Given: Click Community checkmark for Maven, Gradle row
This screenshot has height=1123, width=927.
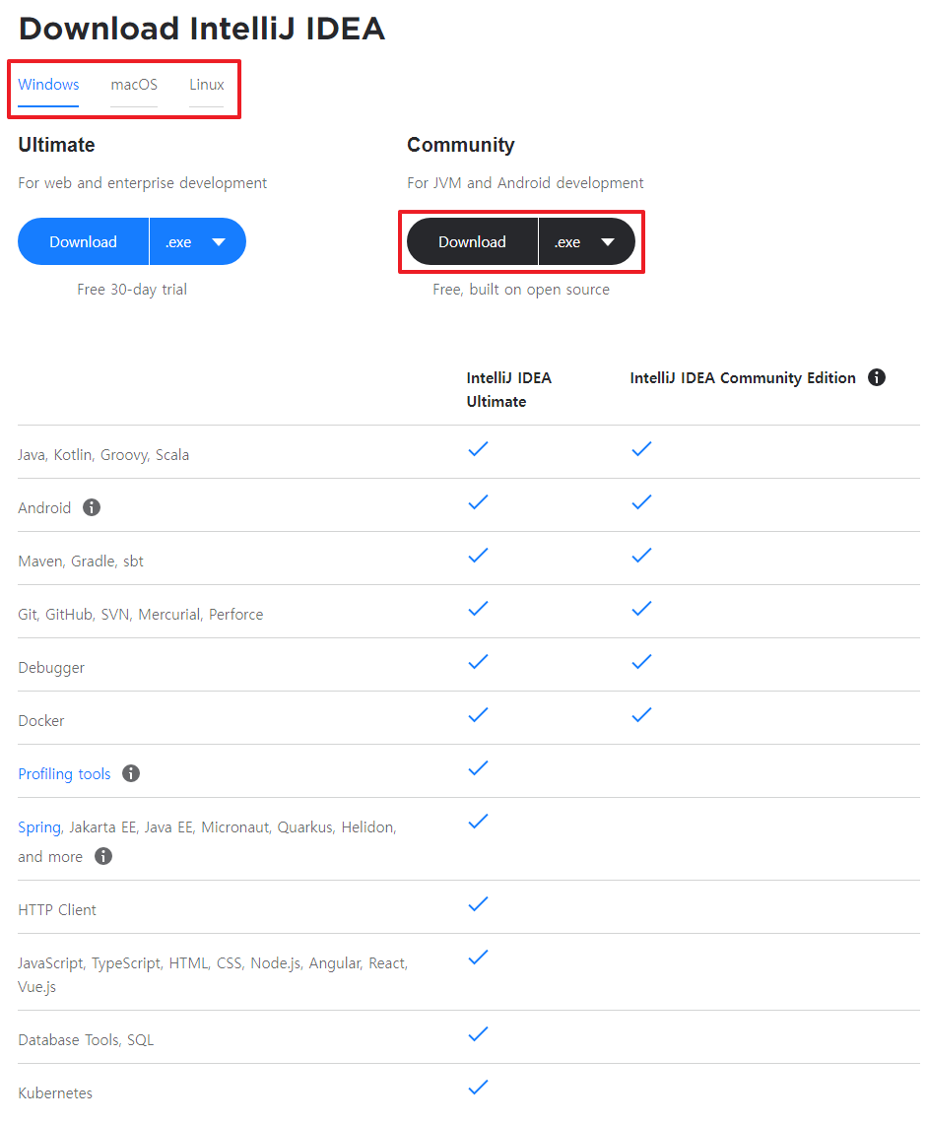Looking at the screenshot, I should [x=642, y=555].
